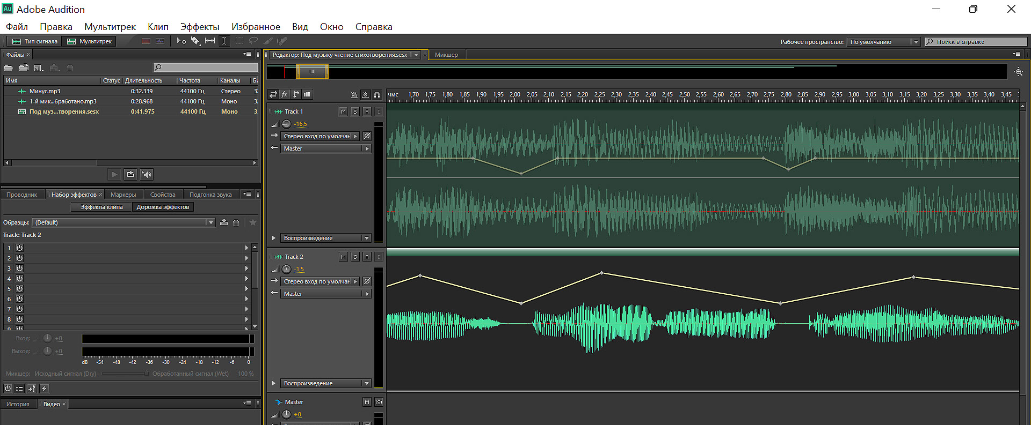Screen dimensions: 1031x425
Task: Click the Дорожка эффектов button
Action: pos(163,207)
